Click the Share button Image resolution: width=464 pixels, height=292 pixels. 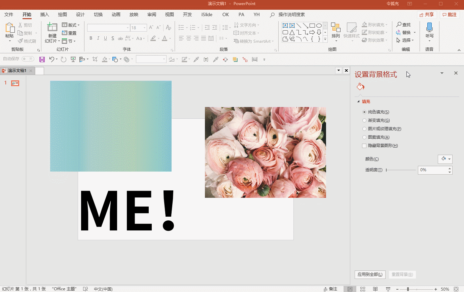tap(427, 14)
